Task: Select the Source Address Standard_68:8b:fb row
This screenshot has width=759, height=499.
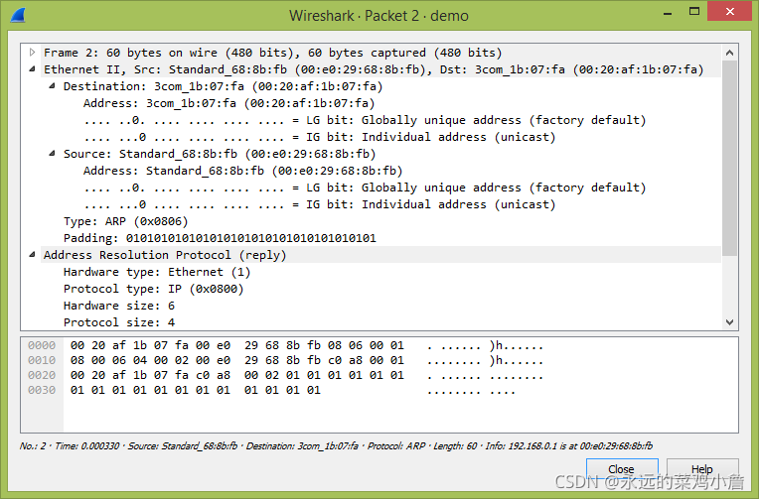Action: (243, 171)
